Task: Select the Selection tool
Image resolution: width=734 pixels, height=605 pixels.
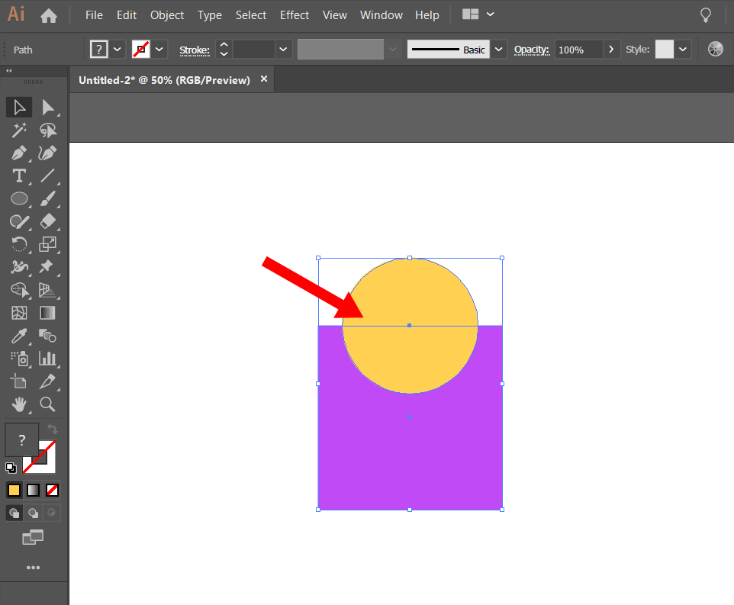Action: coord(18,107)
